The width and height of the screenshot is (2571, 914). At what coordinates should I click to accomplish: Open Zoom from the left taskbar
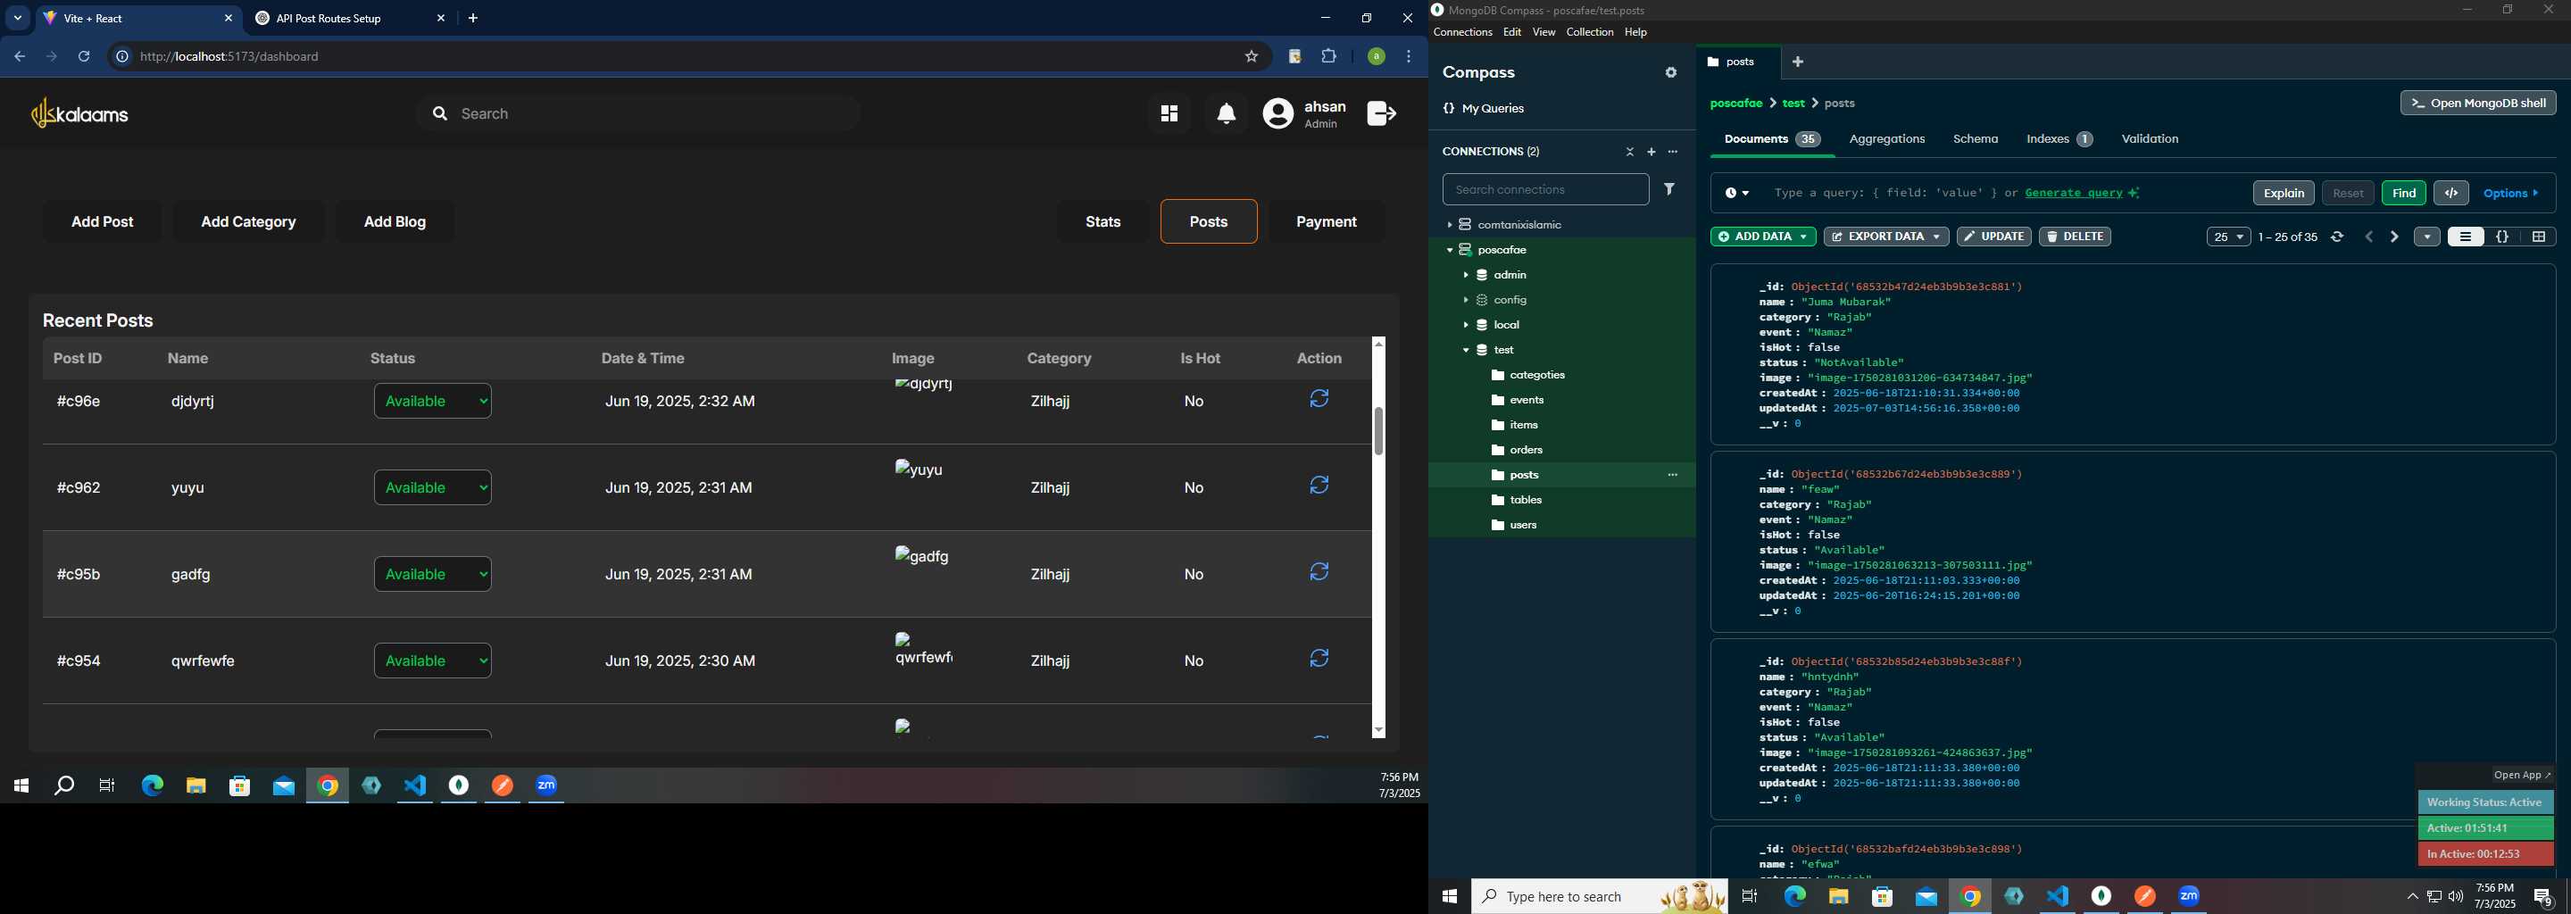(547, 786)
